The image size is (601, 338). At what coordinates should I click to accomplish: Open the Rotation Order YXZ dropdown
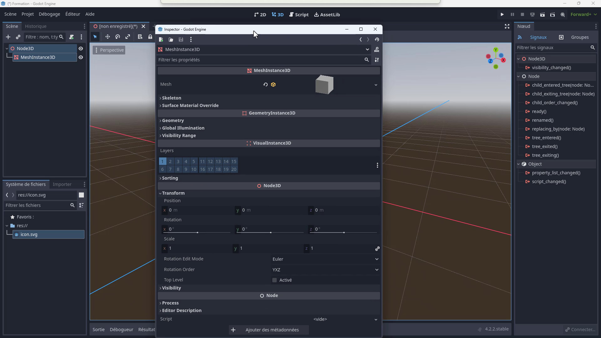click(x=325, y=270)
